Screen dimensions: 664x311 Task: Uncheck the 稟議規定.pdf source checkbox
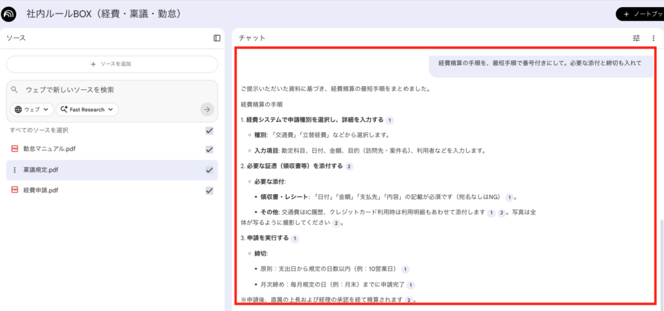[209, 170]
